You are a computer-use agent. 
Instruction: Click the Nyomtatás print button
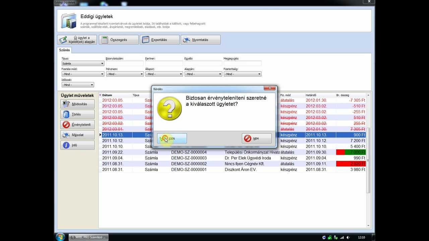(x=200, y=40)
